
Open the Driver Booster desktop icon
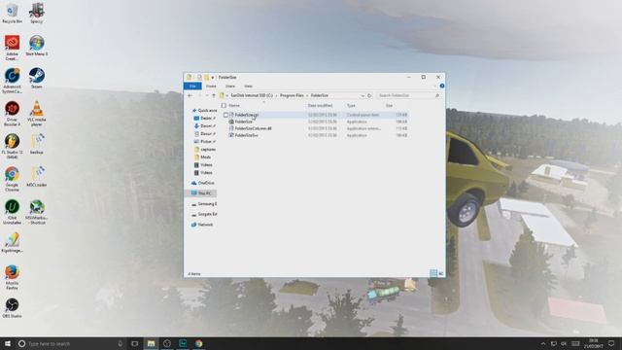(12, 114)
